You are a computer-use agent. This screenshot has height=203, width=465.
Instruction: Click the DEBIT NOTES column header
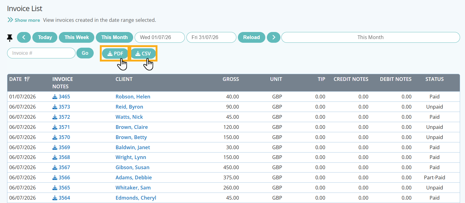(x=396, y=79)
